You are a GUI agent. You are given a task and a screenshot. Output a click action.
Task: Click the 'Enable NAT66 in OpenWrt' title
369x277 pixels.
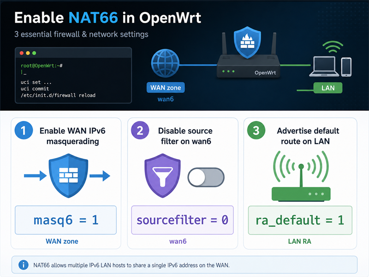click(x=108, y=18)
